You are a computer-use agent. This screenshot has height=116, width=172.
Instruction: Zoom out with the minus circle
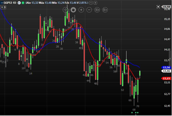pyautogui.click(x=89, y=10)
